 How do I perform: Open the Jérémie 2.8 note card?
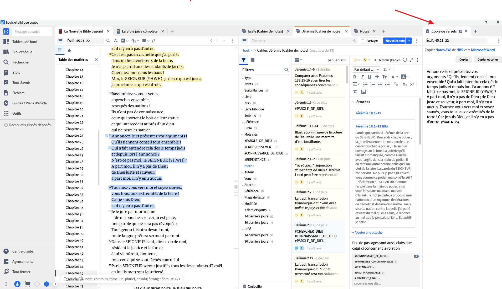(318, 237)
